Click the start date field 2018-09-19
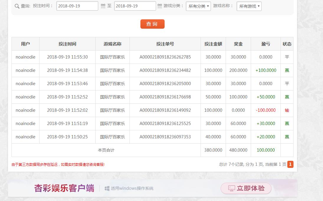Screen dimensions: 323x201 coord(77,6)
